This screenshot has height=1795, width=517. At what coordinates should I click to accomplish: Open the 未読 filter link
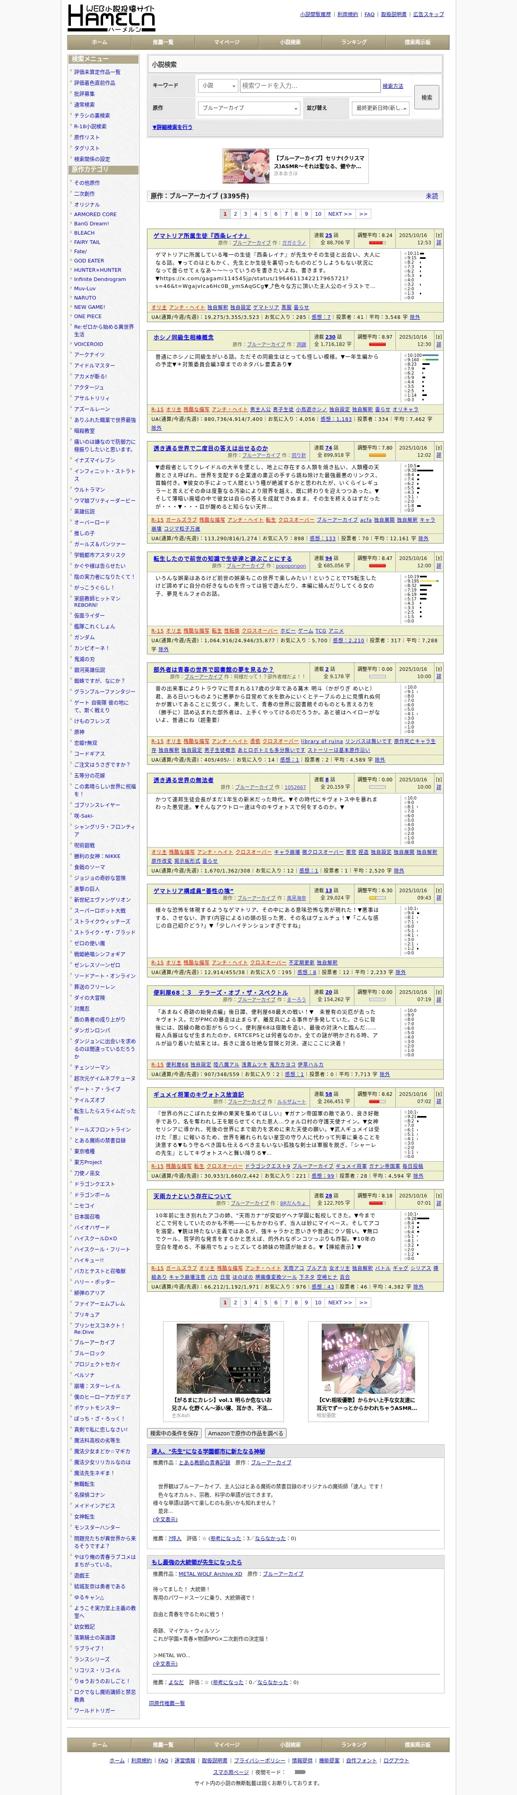tap(432, 196)
